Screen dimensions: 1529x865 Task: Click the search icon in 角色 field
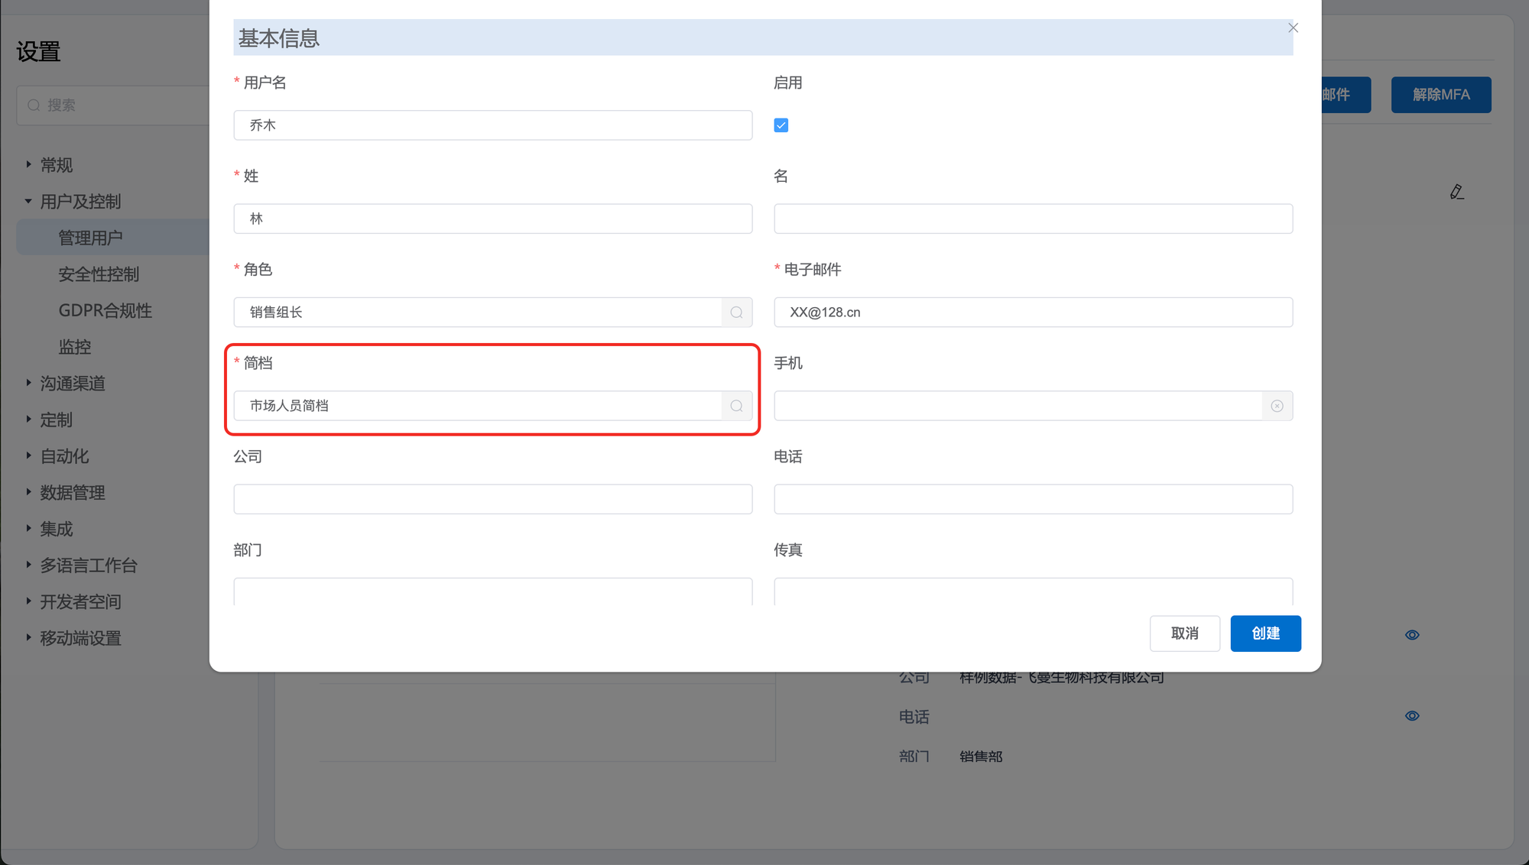click(x=736, y=313)
